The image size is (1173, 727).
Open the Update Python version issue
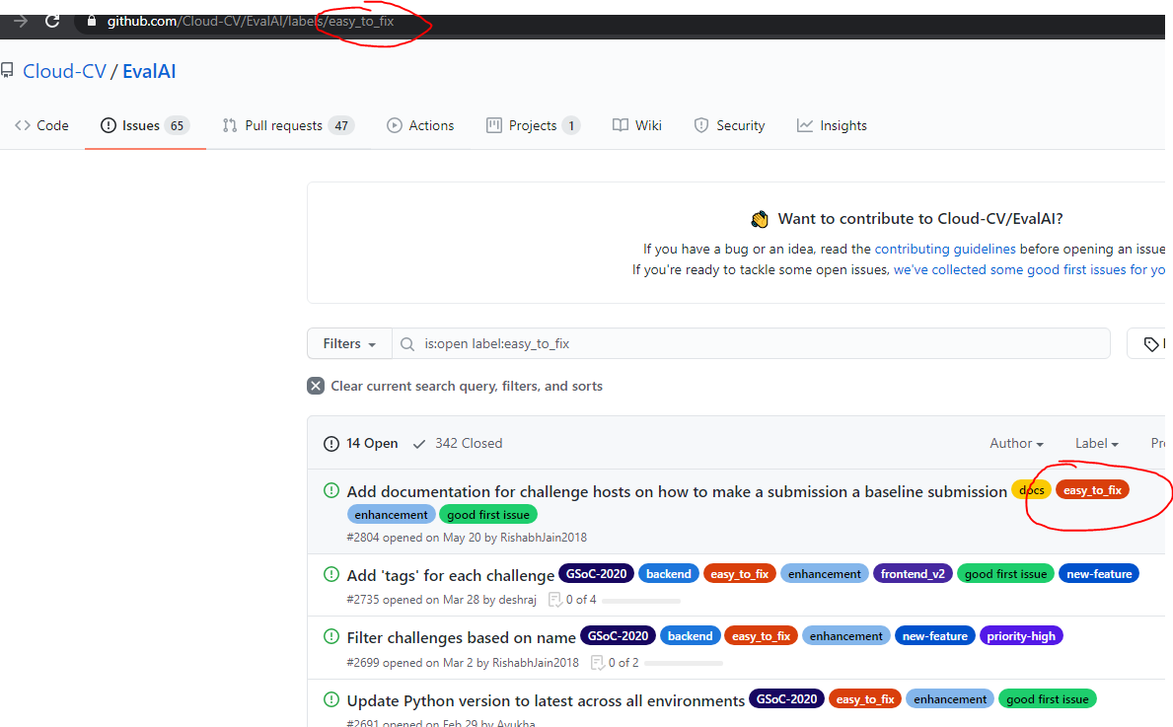(546, 700)
